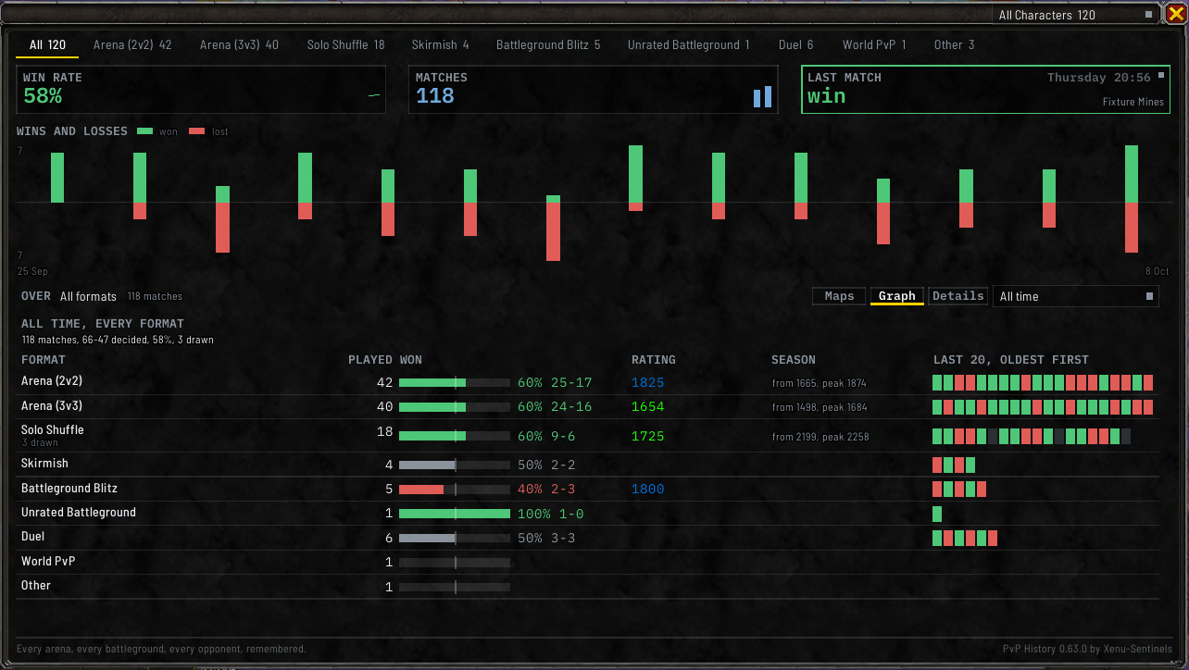
Task: Go to the Solo Shuffle 18 tab
Action: pos(345,44)
